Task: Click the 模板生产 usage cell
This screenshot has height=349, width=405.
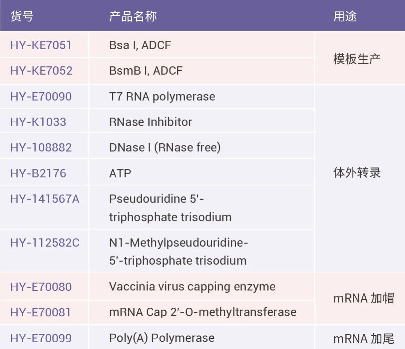Action: 357,59
